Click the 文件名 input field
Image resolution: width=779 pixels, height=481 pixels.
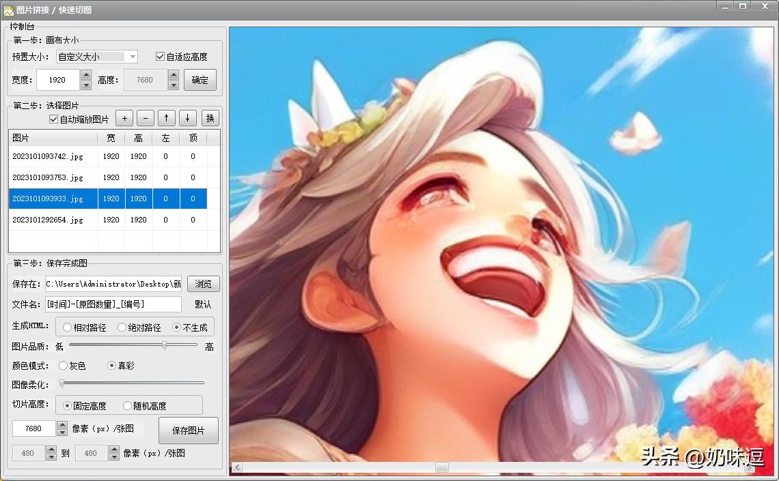point(113,304)
